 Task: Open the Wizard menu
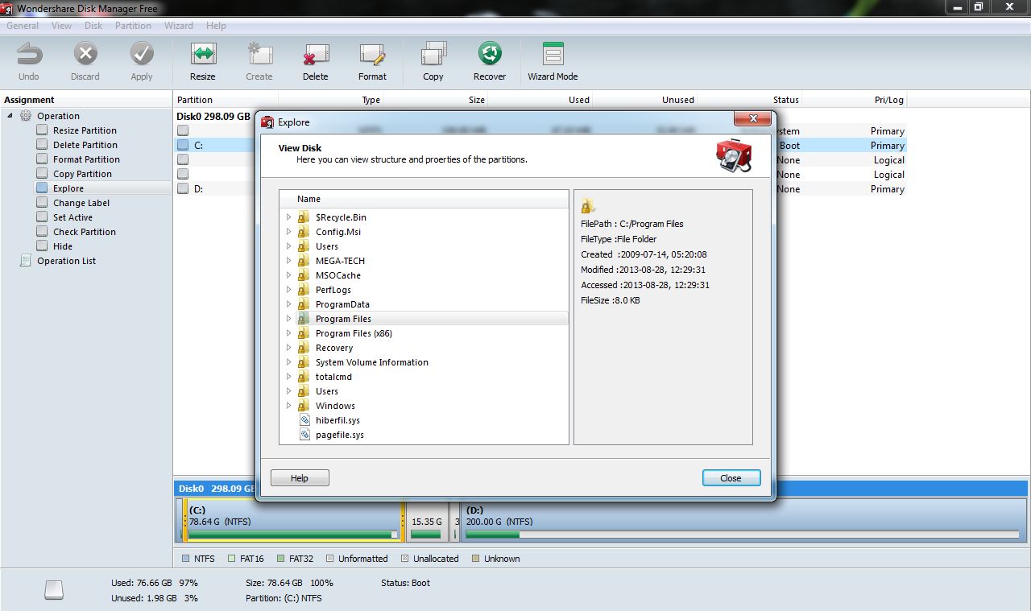[179, 26]
